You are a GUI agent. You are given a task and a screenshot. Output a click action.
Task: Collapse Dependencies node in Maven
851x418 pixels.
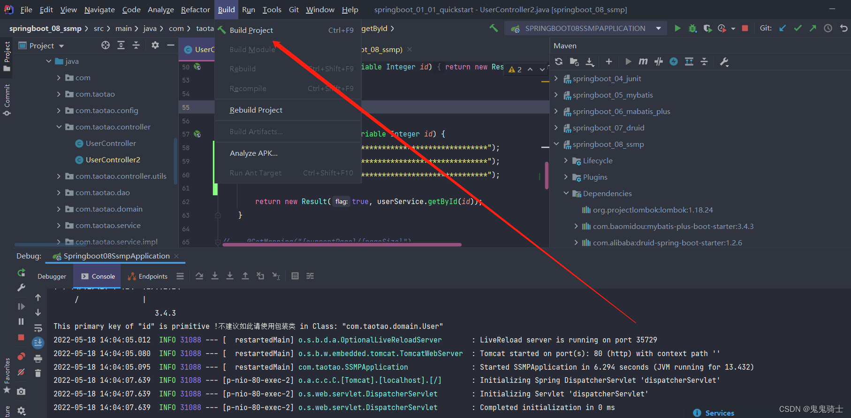(x=566, y=193)
